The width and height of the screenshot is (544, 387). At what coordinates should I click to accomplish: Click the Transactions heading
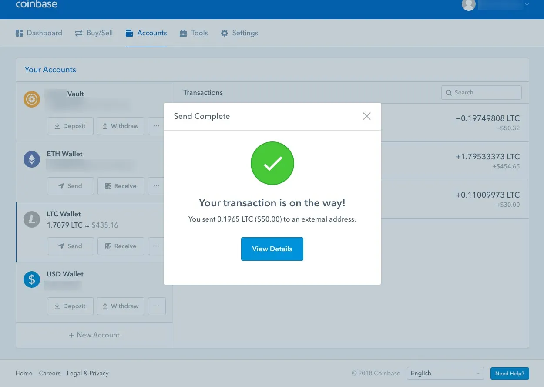click(x=203, y=92)
